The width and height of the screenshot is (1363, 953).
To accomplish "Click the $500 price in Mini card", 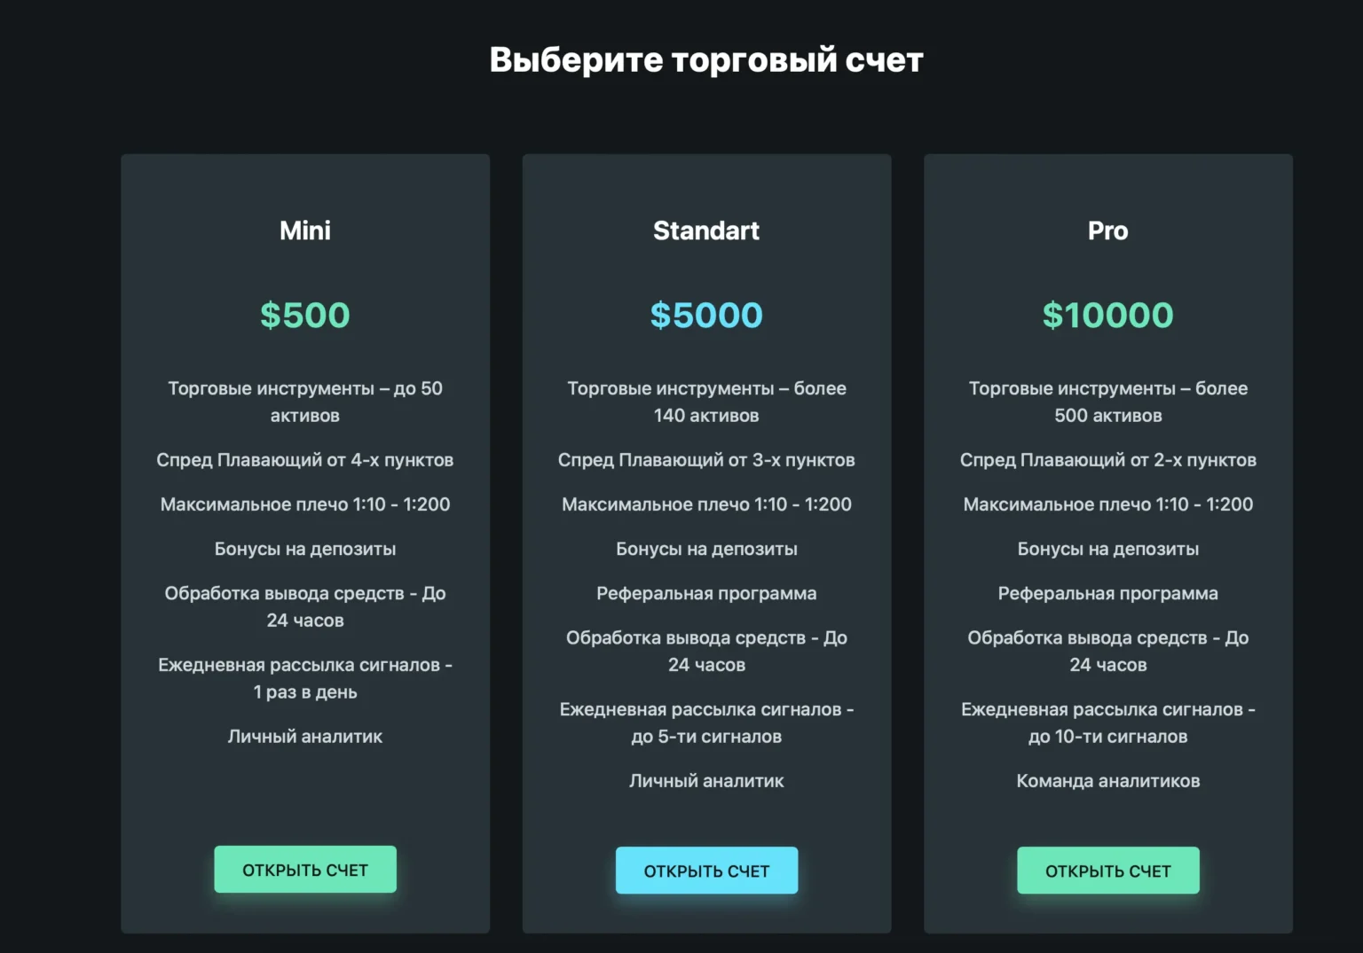I will (x=305, y=315).
